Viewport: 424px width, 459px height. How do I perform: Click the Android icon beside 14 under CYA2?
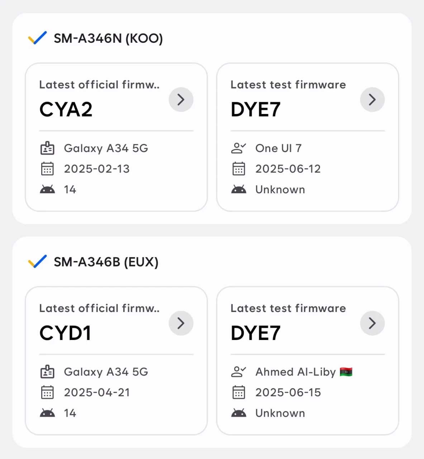[x=47, y=189]
